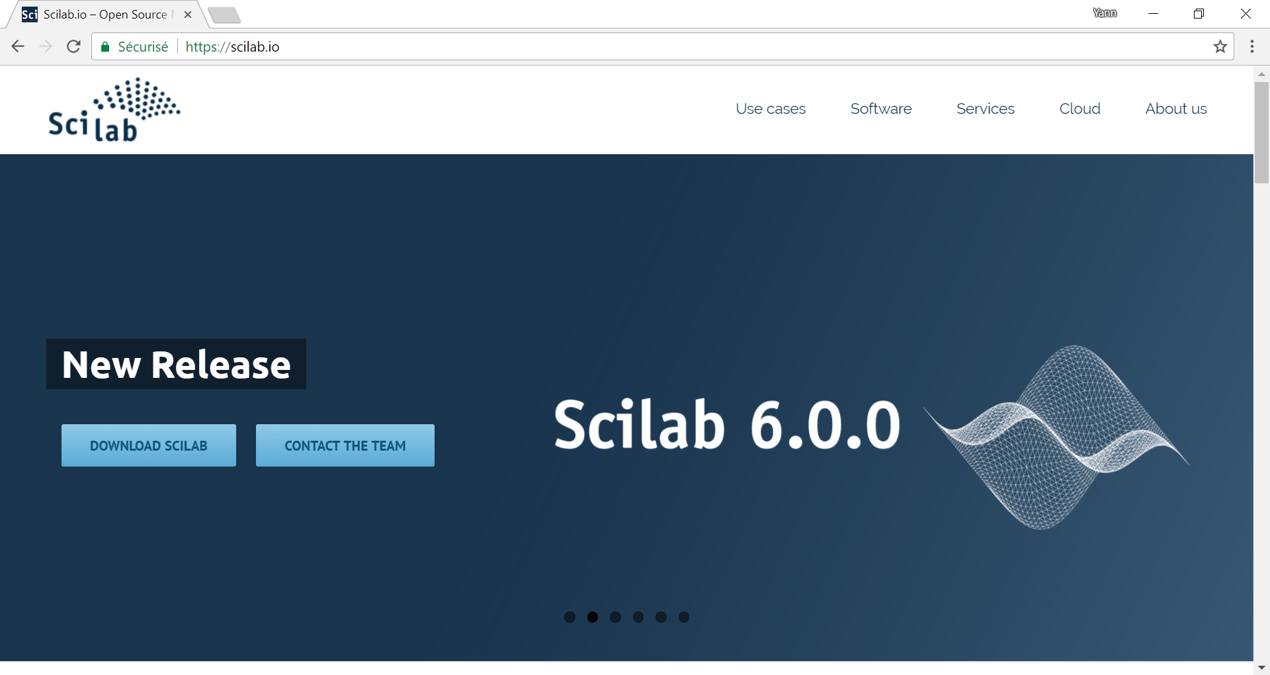The image size is (1270, 675).
Task: Open a new tab button
Action: 224,15
